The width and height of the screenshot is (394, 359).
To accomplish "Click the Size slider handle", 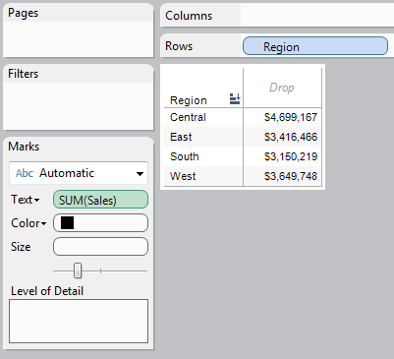I will coord(78,270).
